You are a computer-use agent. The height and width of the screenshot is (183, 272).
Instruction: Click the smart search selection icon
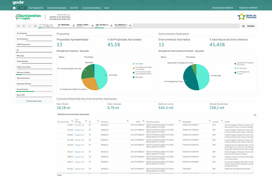coord(18,26)
